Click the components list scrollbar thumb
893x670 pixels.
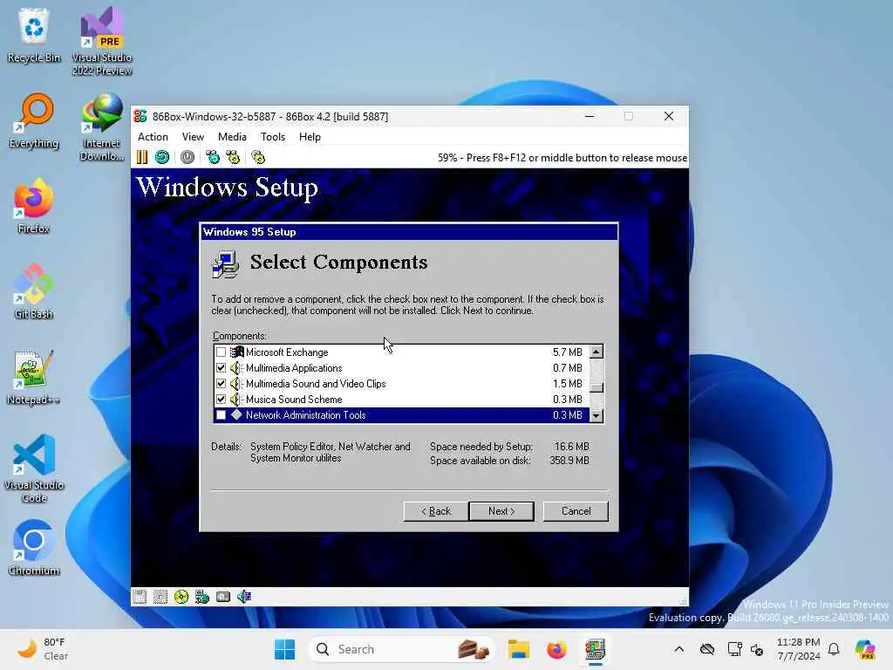(x=596, y=387)
